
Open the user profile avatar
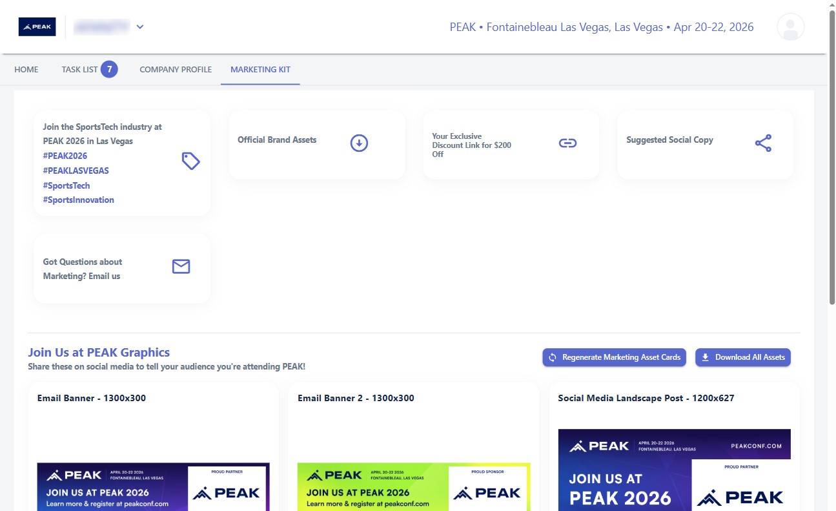pos(790,27)
